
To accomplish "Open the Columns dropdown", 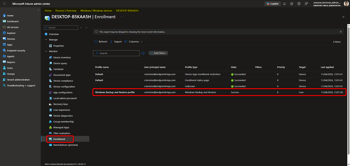I will pos(134,42).
